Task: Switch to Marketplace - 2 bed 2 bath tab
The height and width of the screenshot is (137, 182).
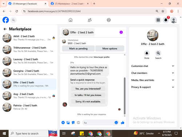Action: coord(70,4)
